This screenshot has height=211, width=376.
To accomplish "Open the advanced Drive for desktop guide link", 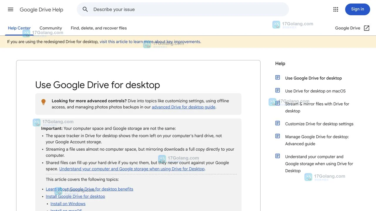I will pyautogui.click(x=184, y=107).
